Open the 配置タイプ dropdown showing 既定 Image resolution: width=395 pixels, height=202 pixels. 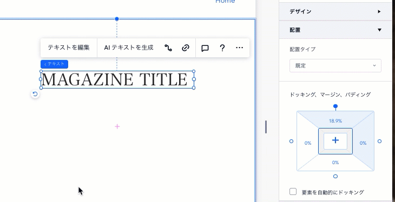coord(335,66)
